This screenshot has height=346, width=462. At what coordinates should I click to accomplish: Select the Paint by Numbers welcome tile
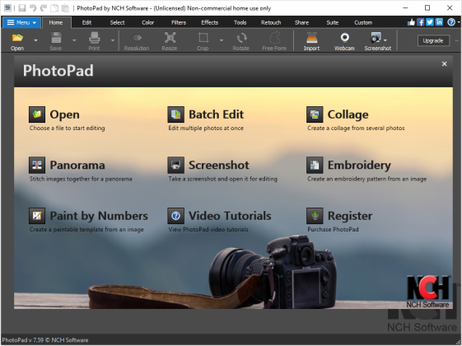[x=88, y=221]
